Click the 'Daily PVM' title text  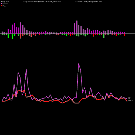5,2
